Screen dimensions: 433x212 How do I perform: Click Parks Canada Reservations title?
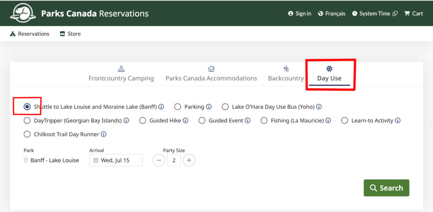click(x=95, y=14)
